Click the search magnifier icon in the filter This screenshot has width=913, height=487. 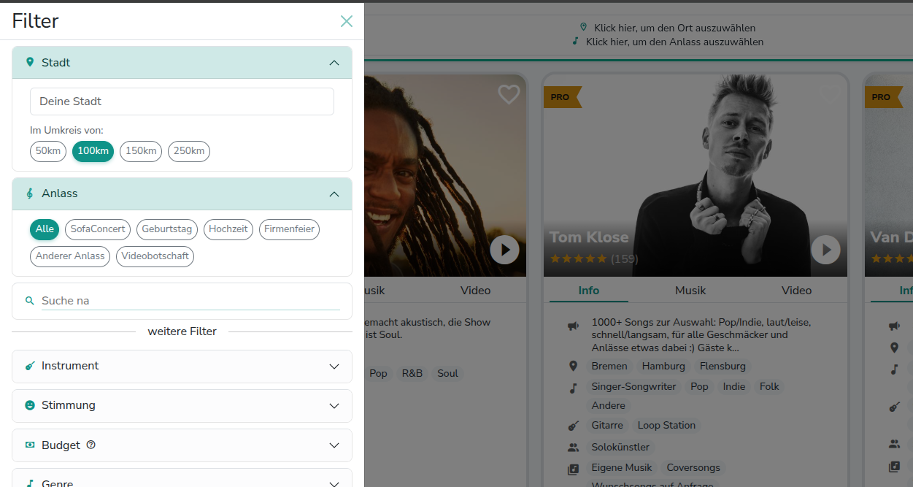tap(30, 301)
